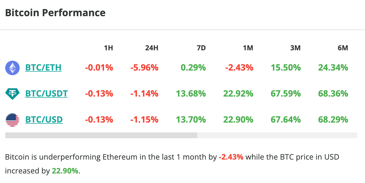The height and width of the screenshot is (183, 365).
Task: Click the BTC/ETH 3M value 15.50%
Action: (286, 68)
